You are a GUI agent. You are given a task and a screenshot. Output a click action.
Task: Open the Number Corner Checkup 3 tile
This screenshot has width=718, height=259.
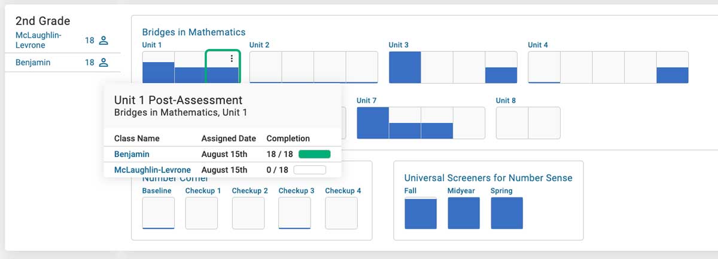click(x=294, y=213)
